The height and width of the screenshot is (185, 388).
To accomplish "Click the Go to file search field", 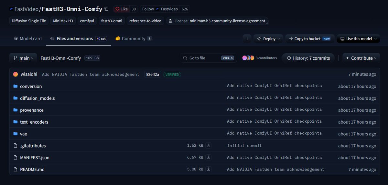I will tap(208, 58).
